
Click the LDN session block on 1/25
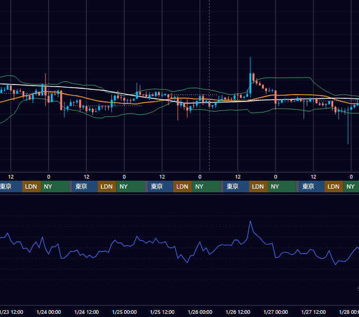click(x=183, y=187)
